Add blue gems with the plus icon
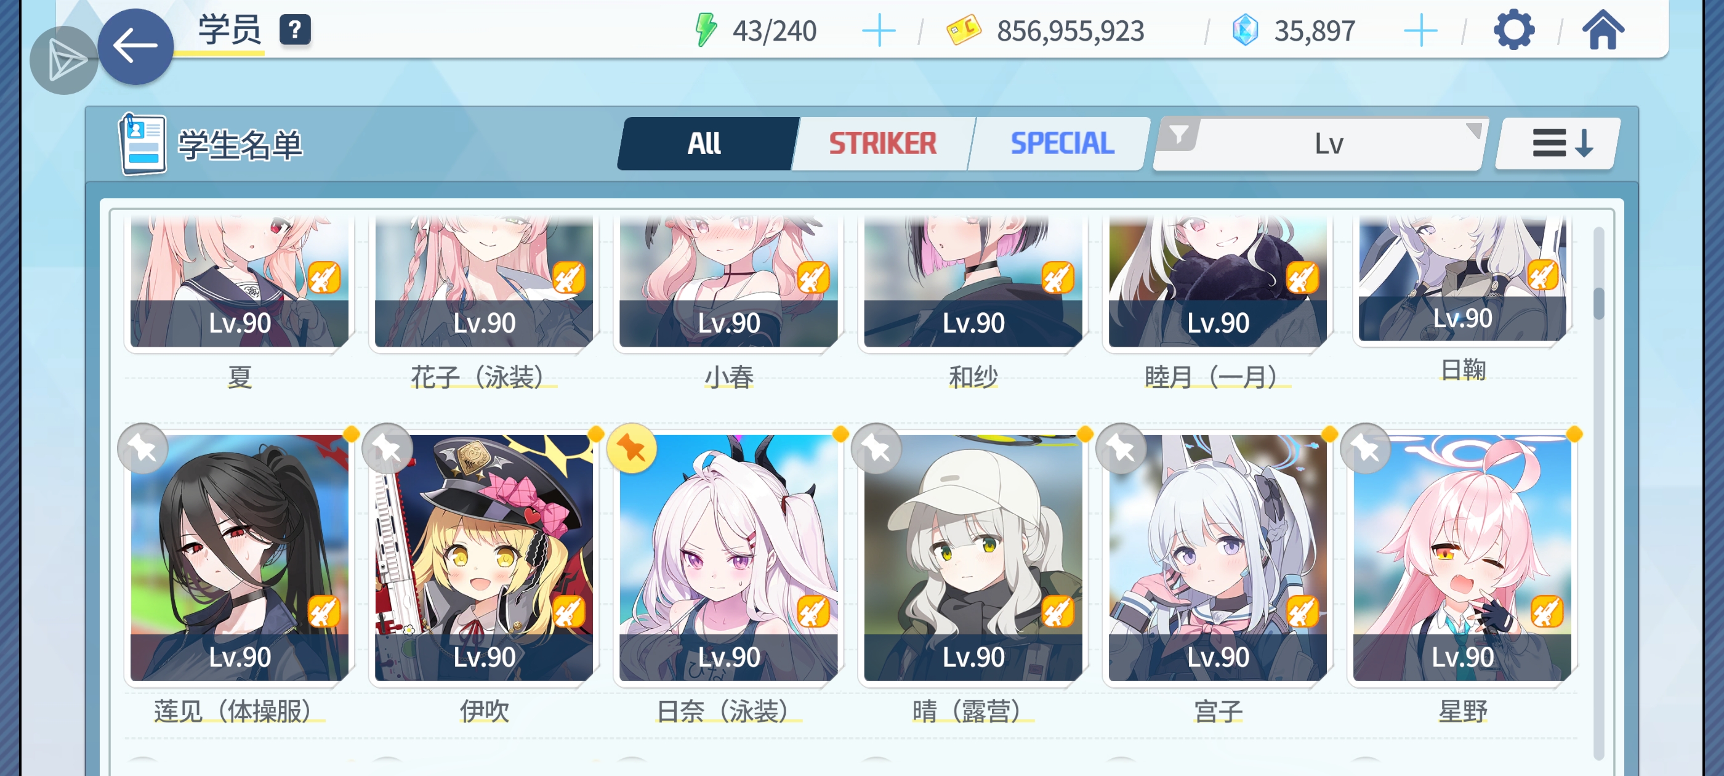Screen dimensions: 1724x776 [x=1420, y=31]
